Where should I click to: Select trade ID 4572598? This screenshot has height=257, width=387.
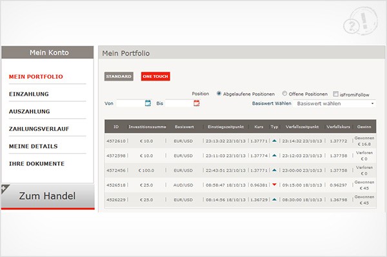coord(116,156)
